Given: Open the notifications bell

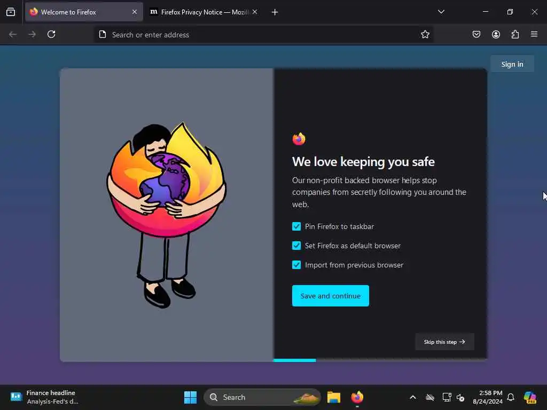Looking at the screenshot, I should (511, 397).
